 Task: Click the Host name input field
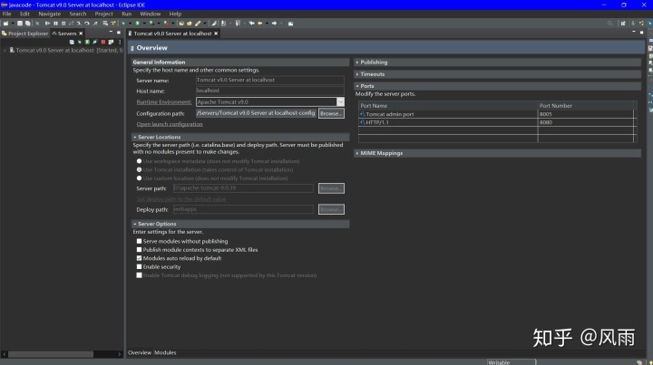tap(270, 91)
